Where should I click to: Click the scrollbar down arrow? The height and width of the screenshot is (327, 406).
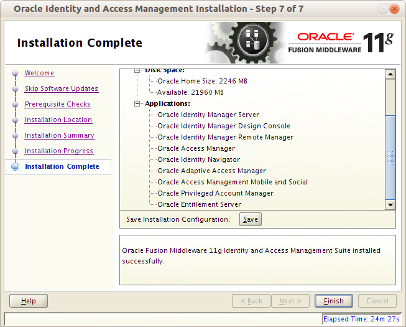[390, 205]
